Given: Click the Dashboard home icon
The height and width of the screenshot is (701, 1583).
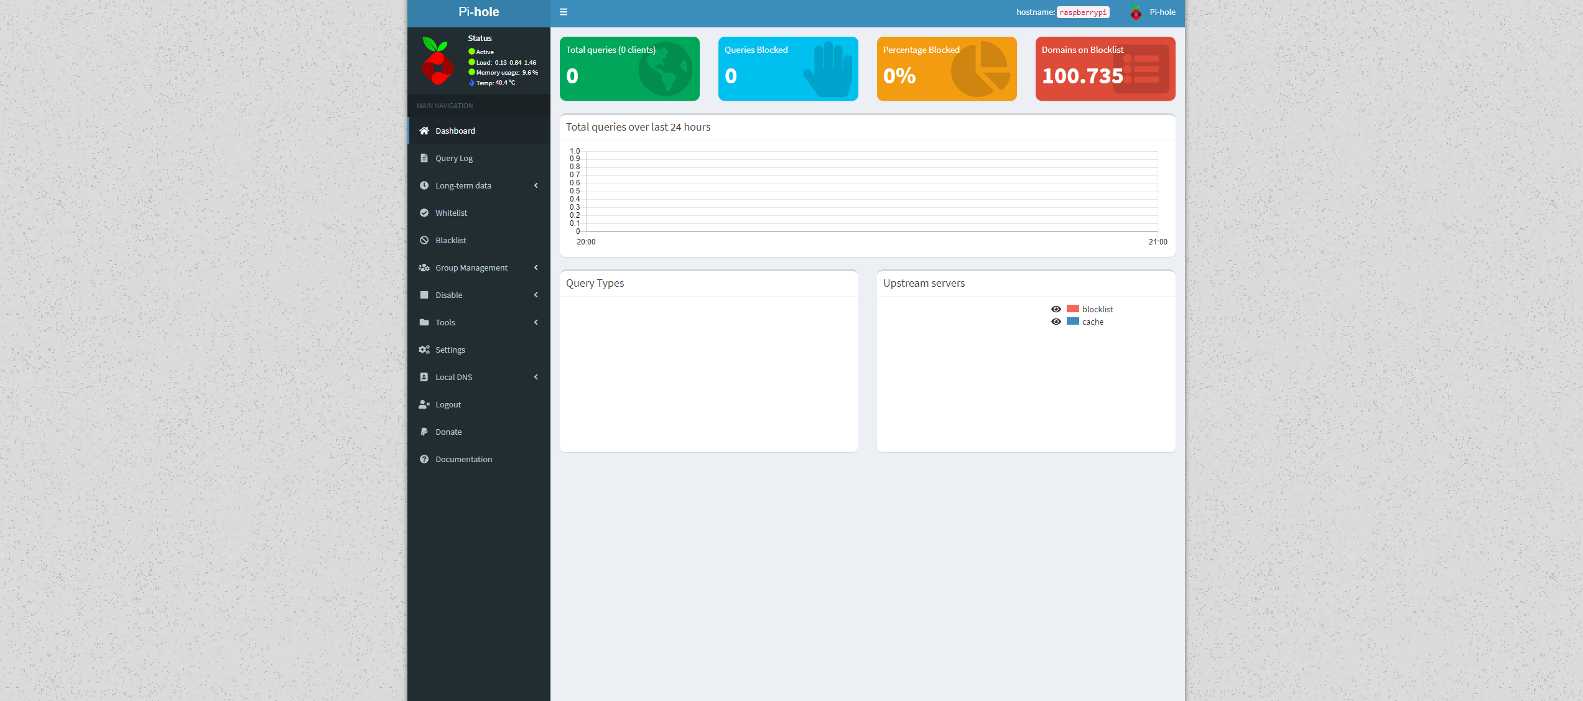Looking at the screenshot, I should (424, 131).
